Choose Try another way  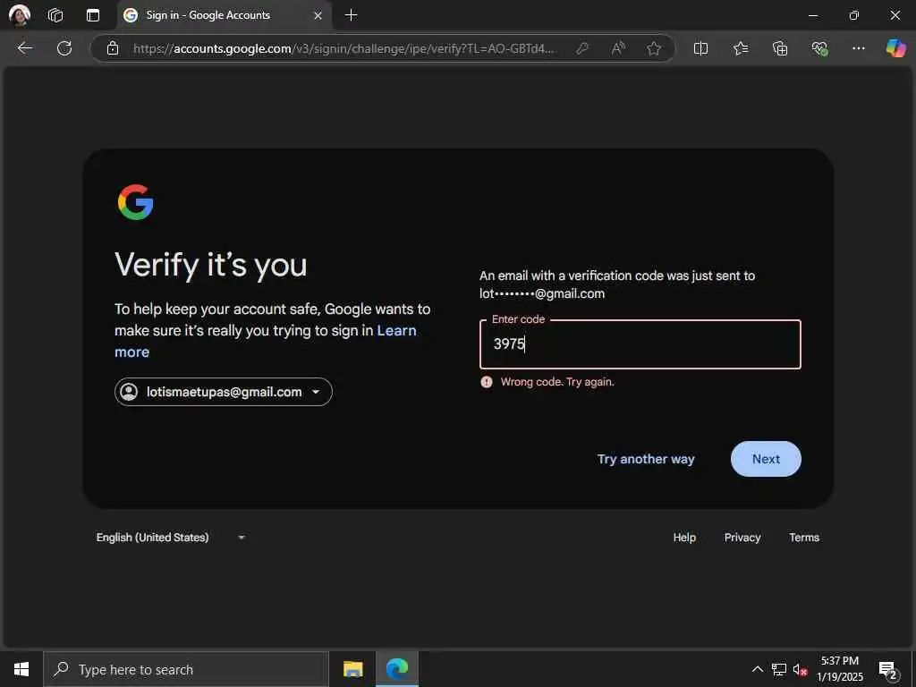pyautogui.click(x=646, y=459)
